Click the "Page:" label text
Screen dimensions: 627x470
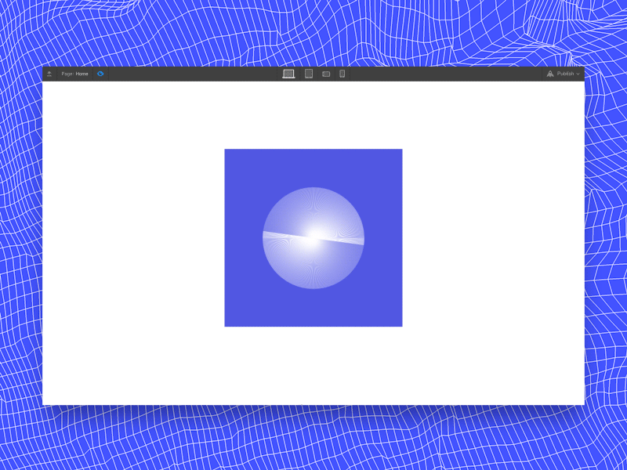point(67,74)
